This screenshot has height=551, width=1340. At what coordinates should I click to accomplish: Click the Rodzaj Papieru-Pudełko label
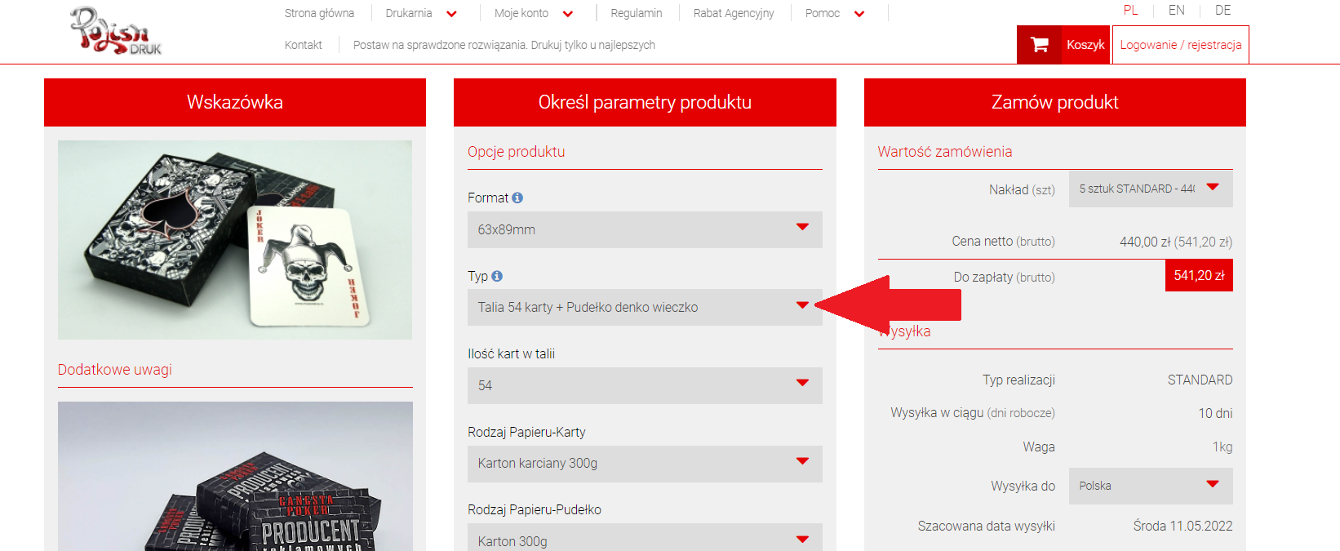pos(535,509)
